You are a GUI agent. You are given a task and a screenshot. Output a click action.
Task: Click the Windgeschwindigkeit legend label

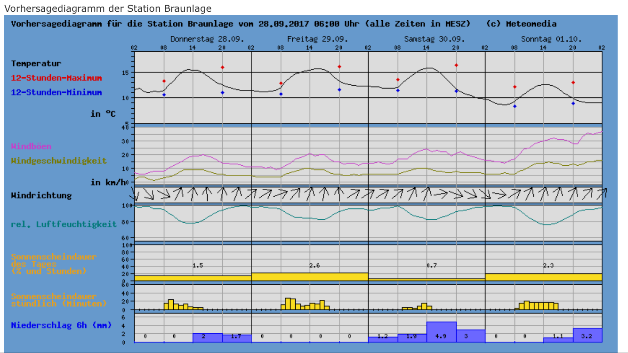(59, 161)
